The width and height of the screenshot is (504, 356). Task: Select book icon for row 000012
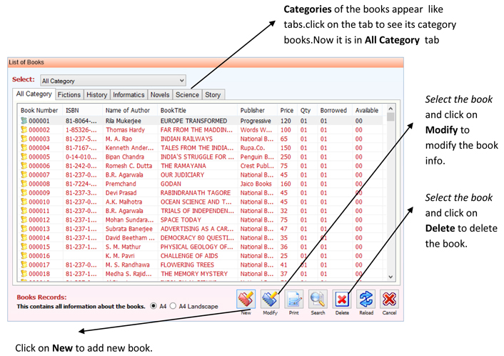[24, 220]
